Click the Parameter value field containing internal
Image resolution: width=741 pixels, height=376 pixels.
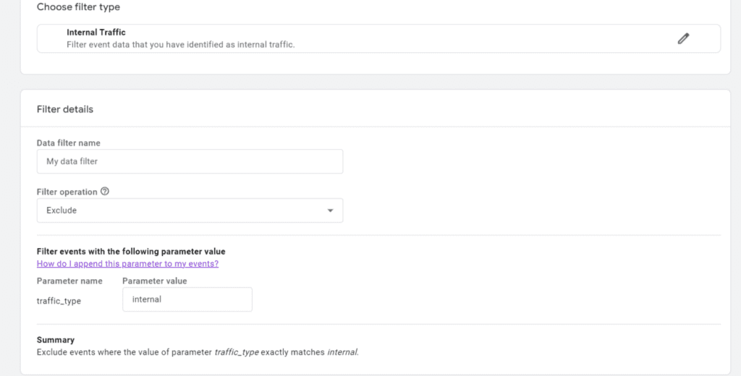[x=187, y=299]
